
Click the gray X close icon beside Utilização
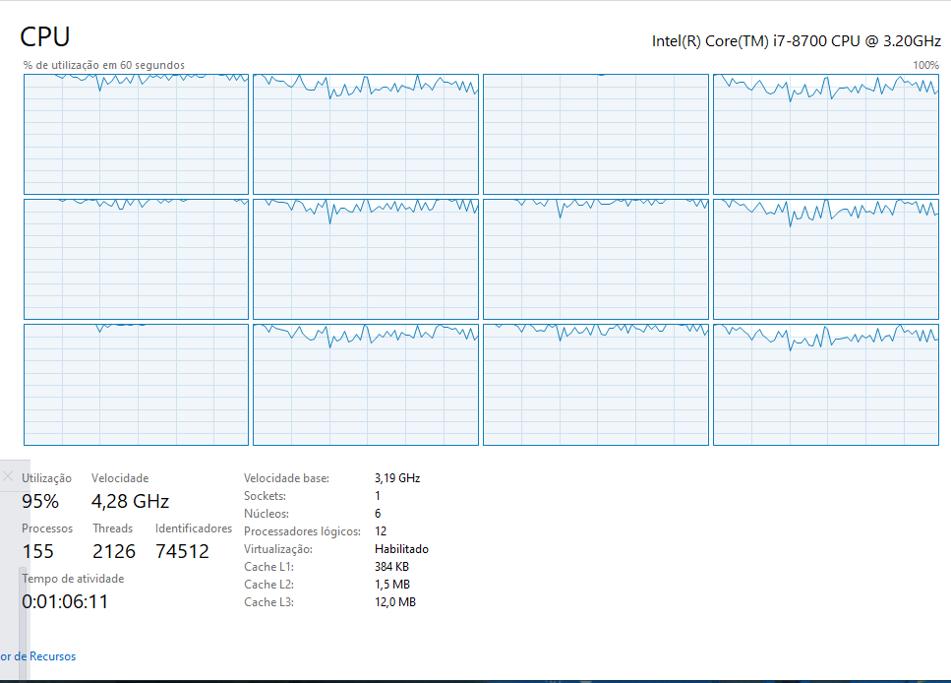point(8,475)
